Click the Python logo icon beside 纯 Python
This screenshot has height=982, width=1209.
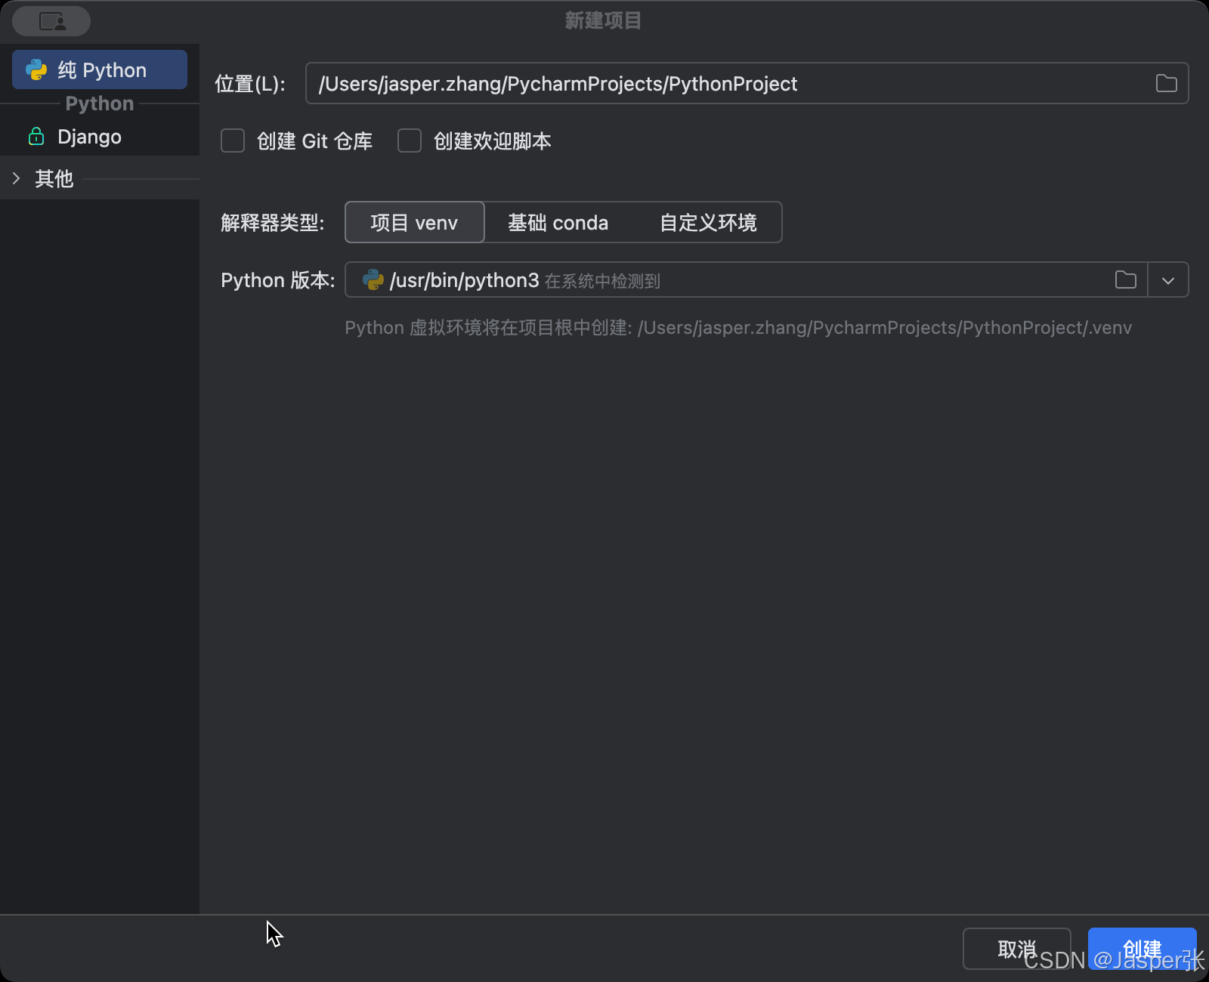tap(36, 69)
